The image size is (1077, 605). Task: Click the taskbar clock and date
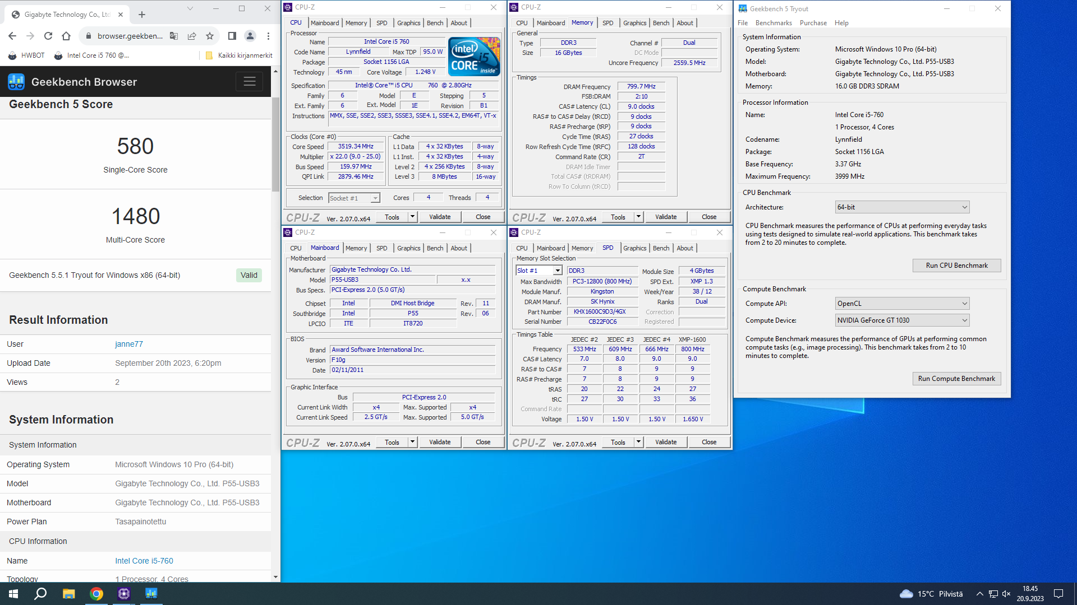point(1030,594)
